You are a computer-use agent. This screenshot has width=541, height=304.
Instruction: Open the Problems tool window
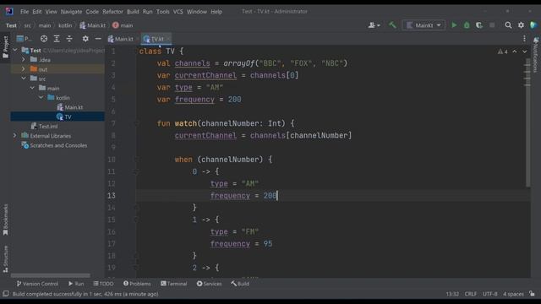coord(137,284)
